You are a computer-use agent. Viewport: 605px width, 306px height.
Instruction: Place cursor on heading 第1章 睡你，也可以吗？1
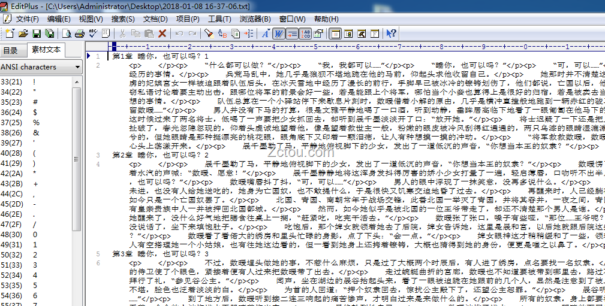[x=161, y=57]
